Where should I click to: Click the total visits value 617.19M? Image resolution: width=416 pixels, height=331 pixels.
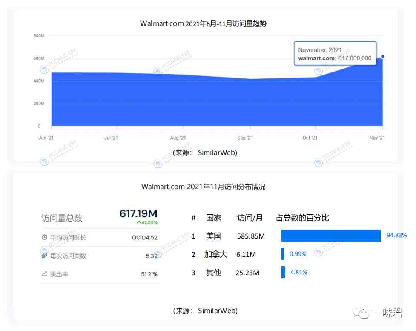click(138, 213)
